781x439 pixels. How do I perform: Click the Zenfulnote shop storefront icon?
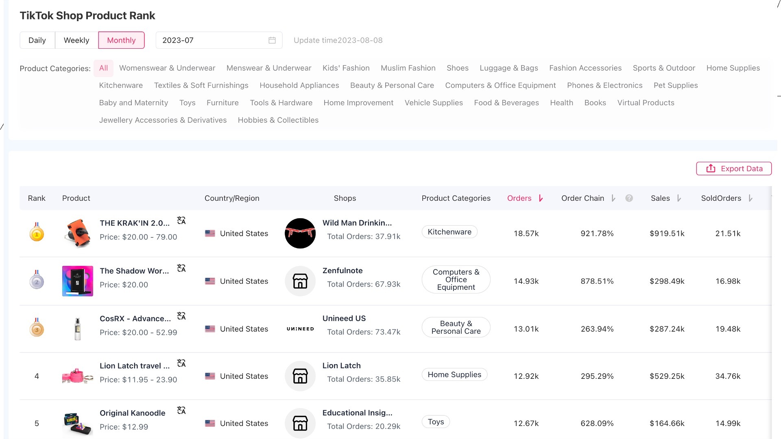pyautogui.click(x=300, y=281)
